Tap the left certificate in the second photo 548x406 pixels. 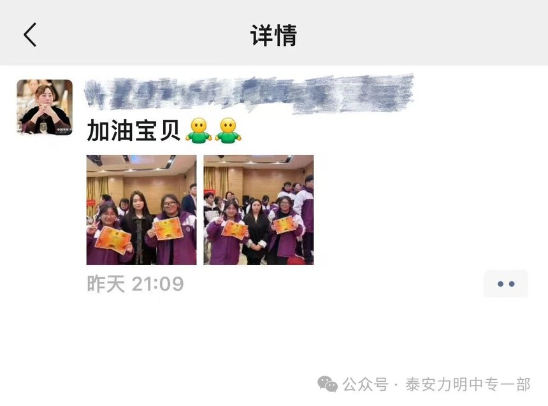234,230
